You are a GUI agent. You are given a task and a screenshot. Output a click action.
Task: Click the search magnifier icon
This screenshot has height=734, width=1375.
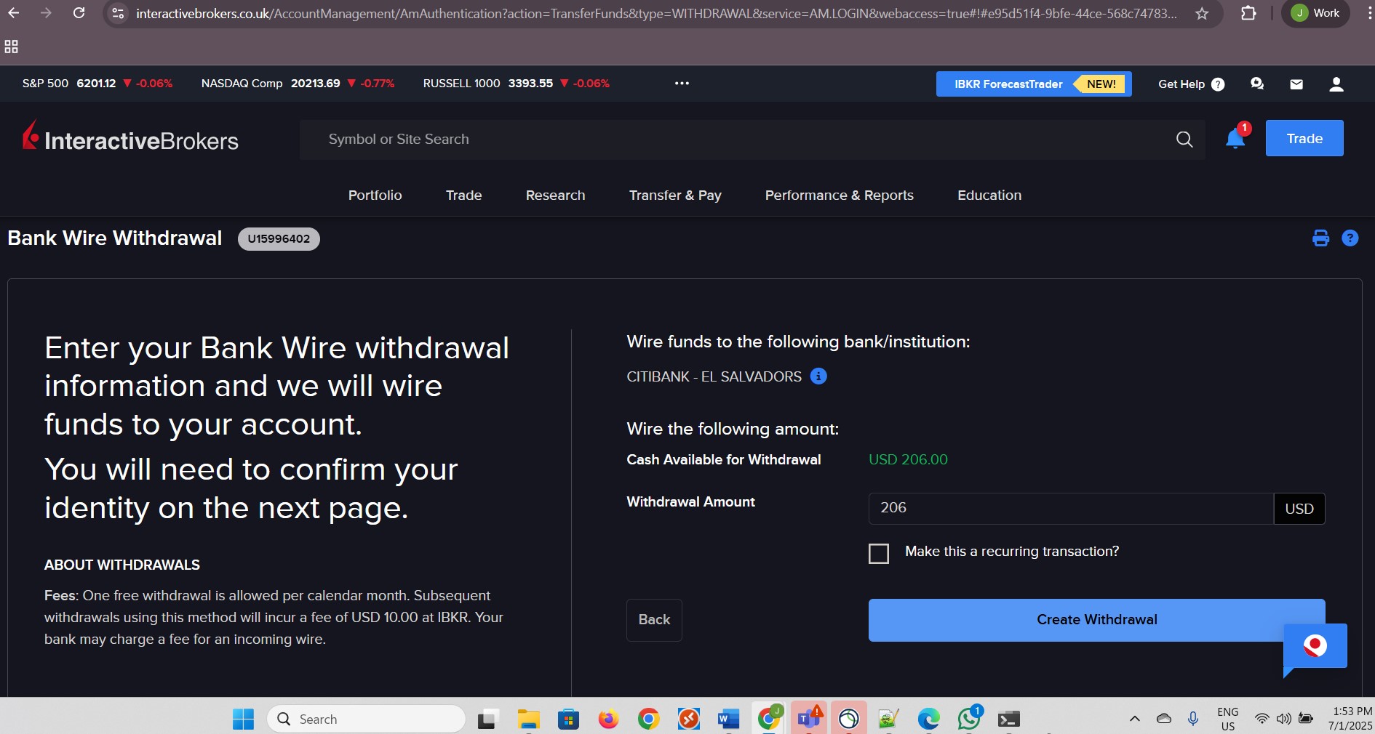coord(1184,140)
